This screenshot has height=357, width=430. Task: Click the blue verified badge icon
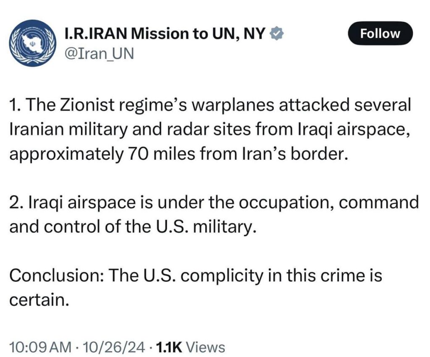(x=275, y=33)
